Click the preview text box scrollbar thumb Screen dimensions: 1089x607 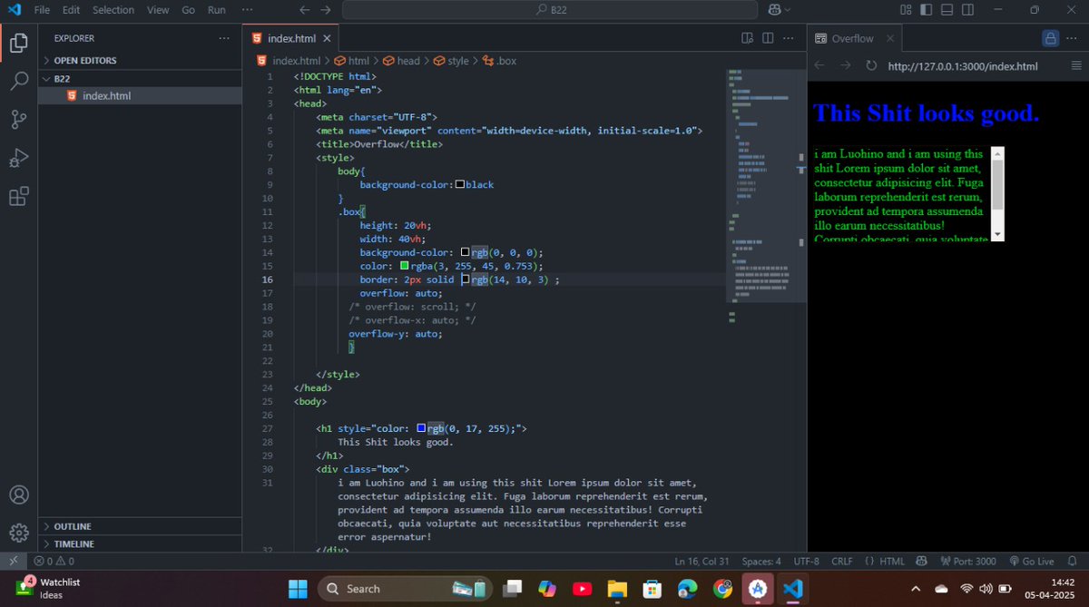pos(998,184)
